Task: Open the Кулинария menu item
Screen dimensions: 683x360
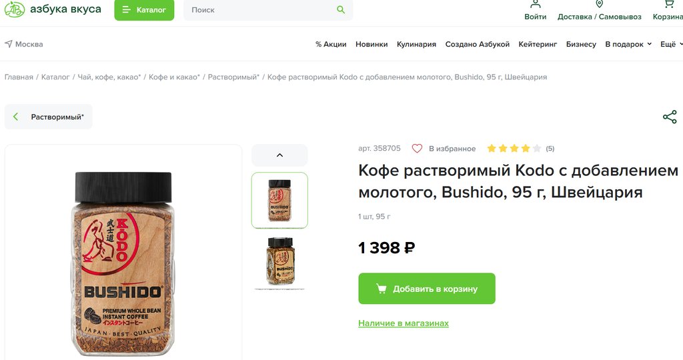Action: [416, 44]
